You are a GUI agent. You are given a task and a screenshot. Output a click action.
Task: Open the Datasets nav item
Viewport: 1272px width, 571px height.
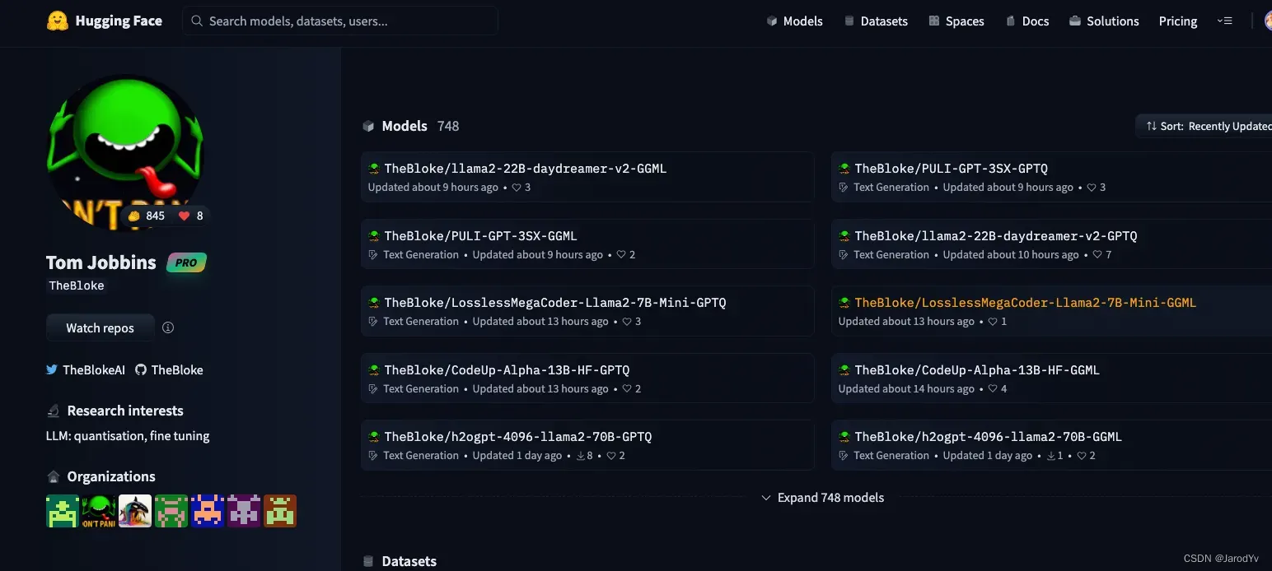coord(876,21)
